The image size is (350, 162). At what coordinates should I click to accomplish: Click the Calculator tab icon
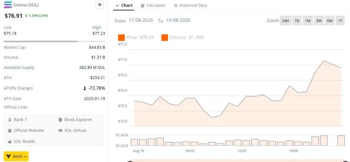coord(143,6)
